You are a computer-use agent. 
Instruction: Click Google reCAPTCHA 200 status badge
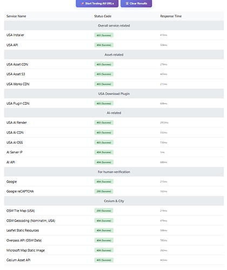[x=104, y=191]
